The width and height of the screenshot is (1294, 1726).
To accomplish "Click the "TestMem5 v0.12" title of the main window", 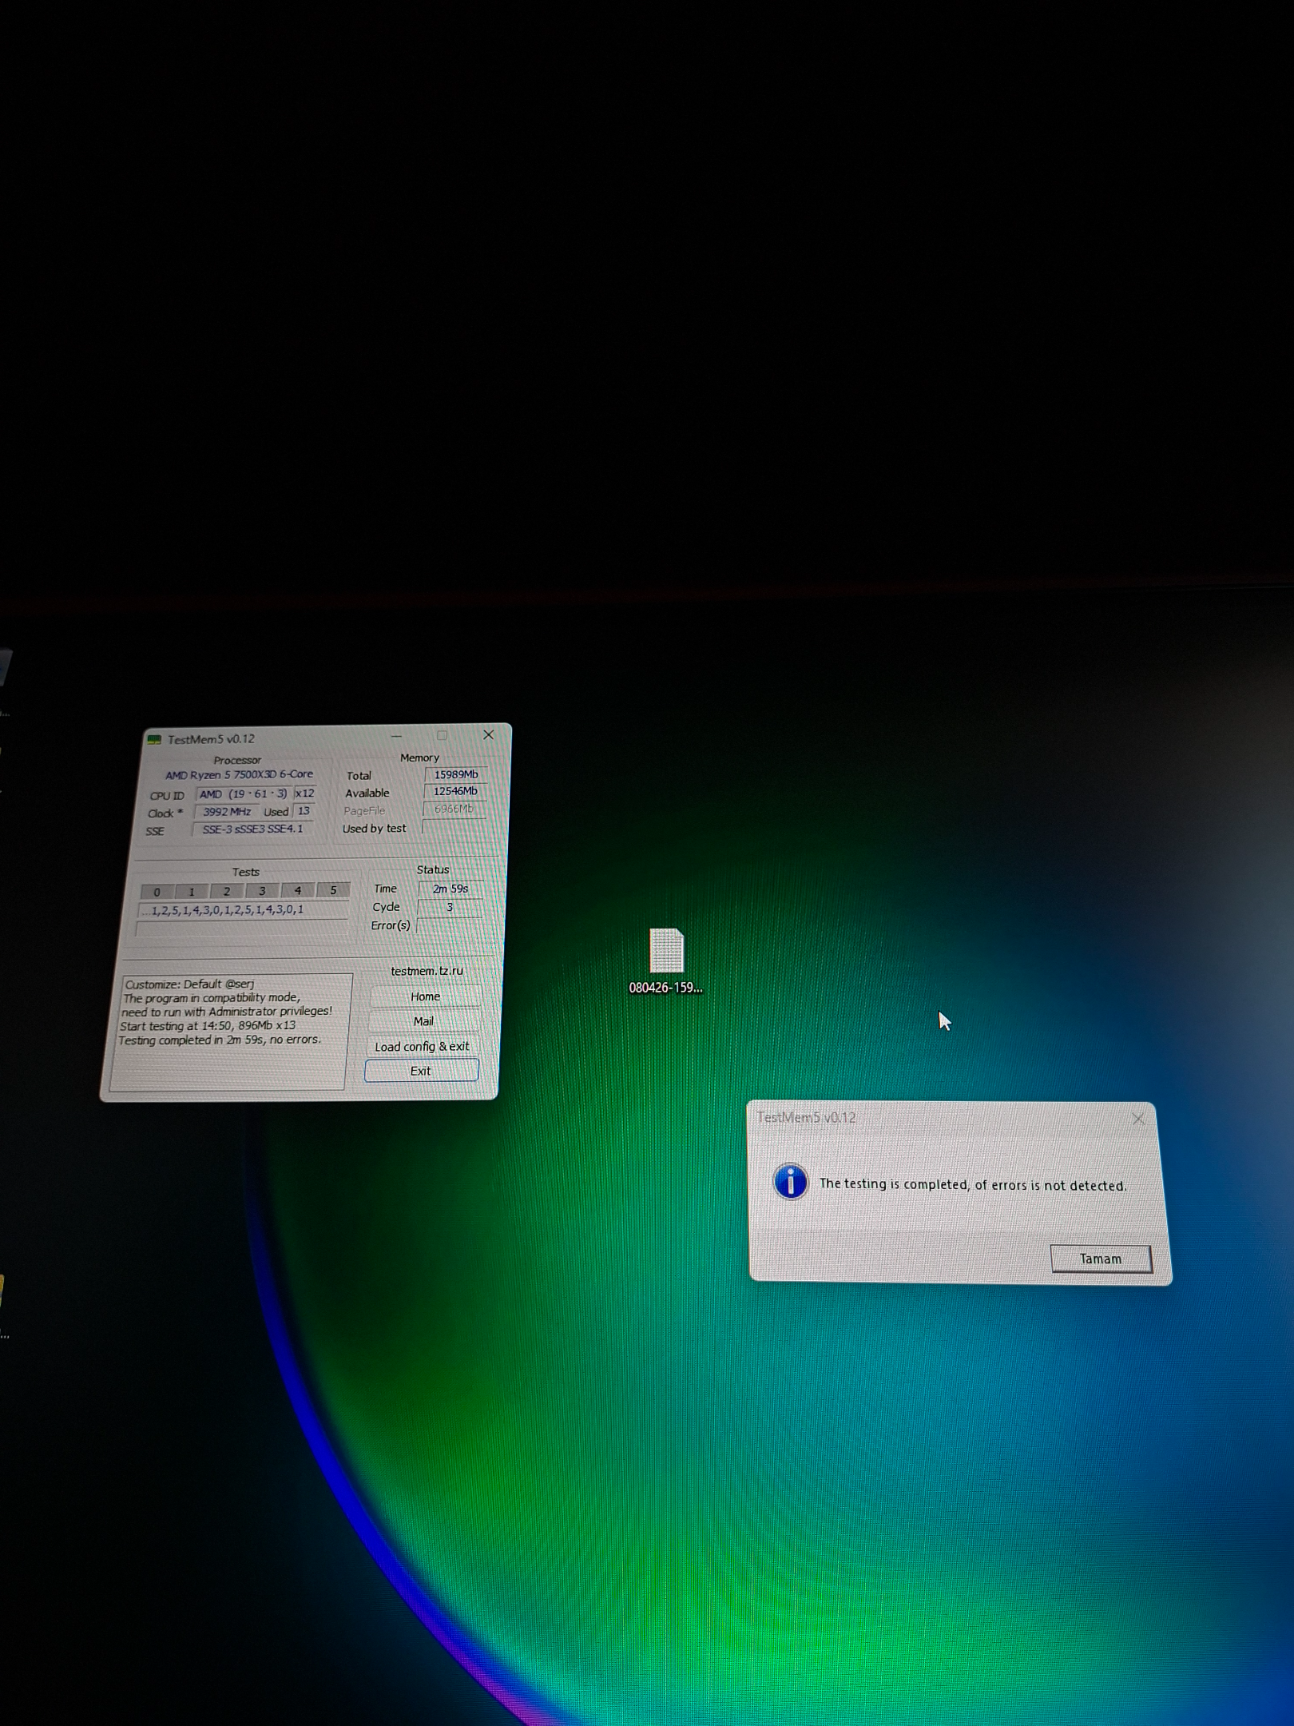I will [x=211, y=739].
